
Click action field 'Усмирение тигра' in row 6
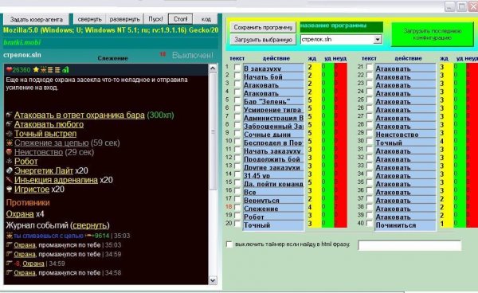273,109
